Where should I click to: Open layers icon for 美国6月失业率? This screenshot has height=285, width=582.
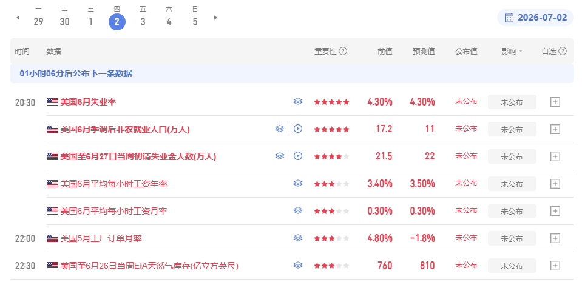(x=298, y=101)
